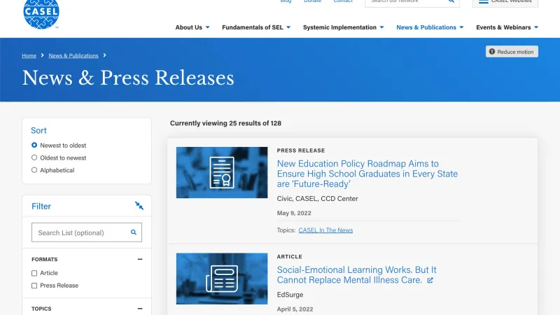Click the press release document thumbnail
The width and height of the screenshot is (560, 315).
[x=222, y=172]
